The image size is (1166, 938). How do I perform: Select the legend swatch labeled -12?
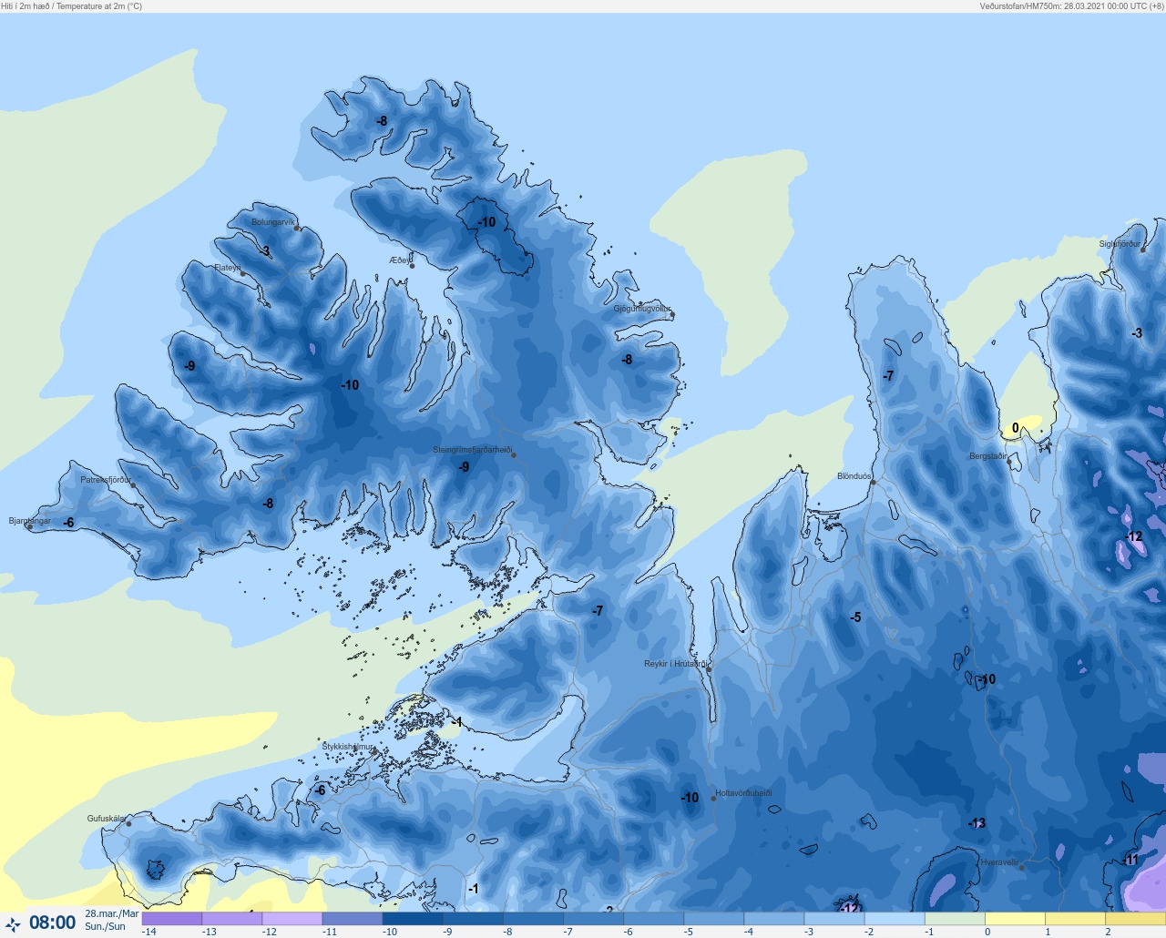[292, 919]
